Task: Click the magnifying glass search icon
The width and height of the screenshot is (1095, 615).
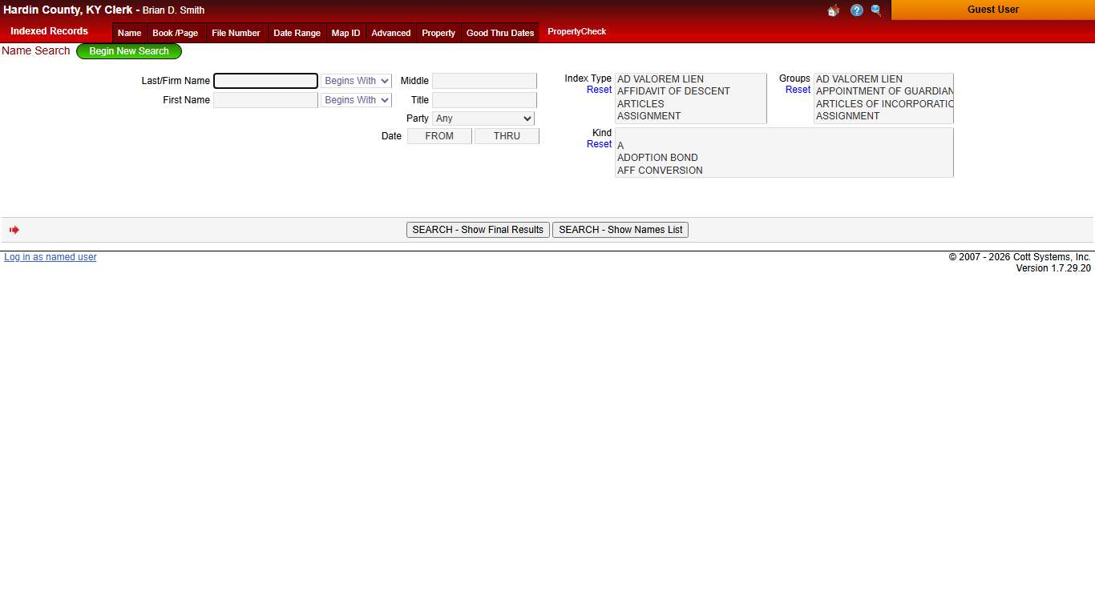Action: coord(875,10)
